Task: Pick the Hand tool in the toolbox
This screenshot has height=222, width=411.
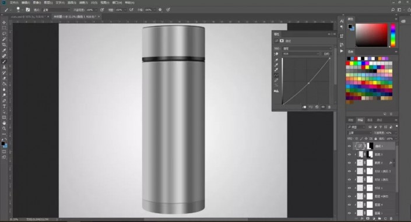Action: [4, 123]
